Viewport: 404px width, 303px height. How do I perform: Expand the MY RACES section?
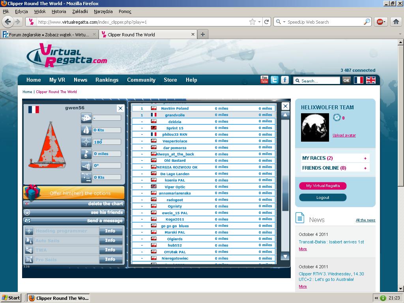(365, 158)
